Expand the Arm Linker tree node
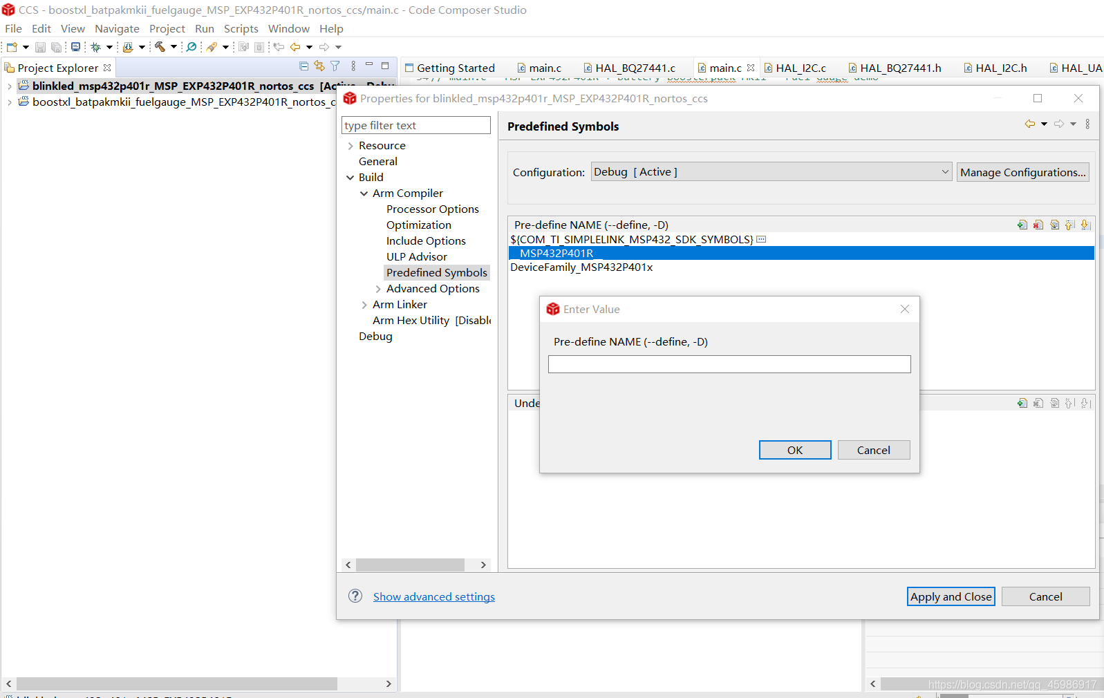 (364, 305)
